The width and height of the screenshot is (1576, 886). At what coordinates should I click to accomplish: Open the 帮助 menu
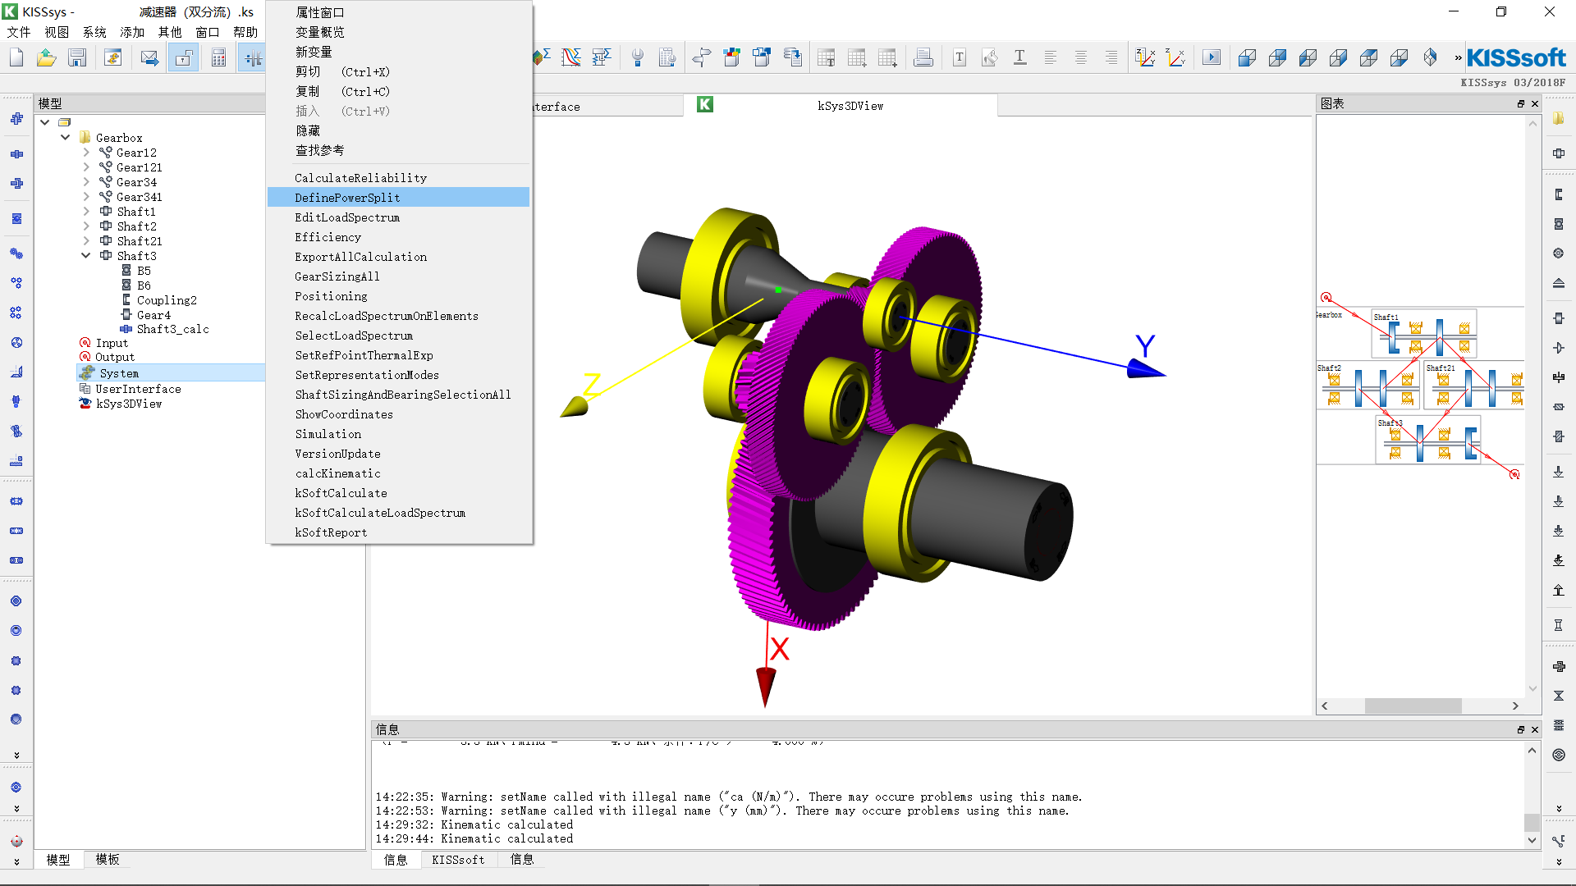click(x=245, y=32)
